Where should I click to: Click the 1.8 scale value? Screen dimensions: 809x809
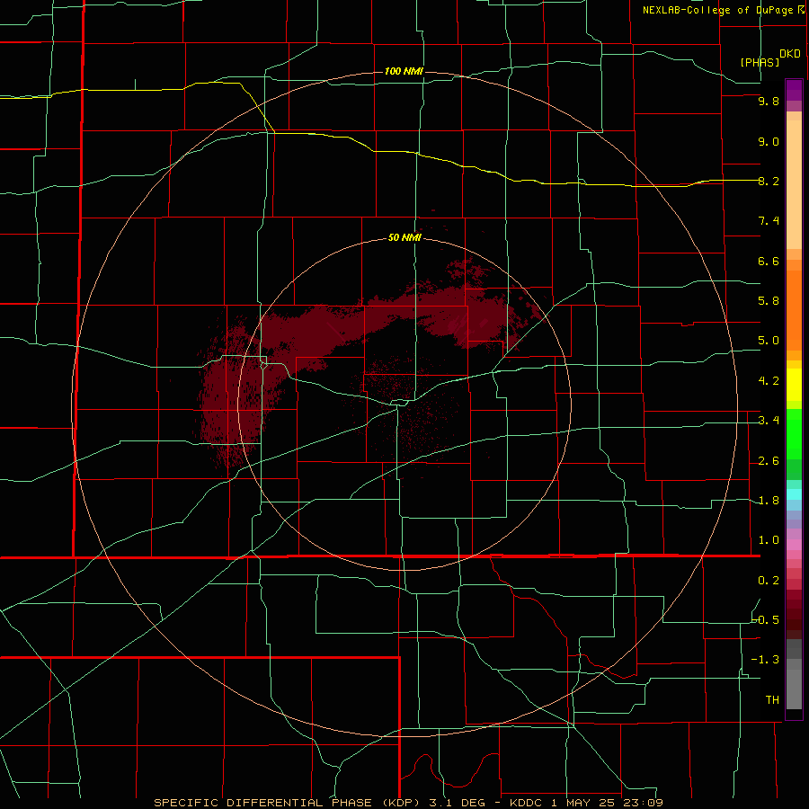tap(769, 501)
